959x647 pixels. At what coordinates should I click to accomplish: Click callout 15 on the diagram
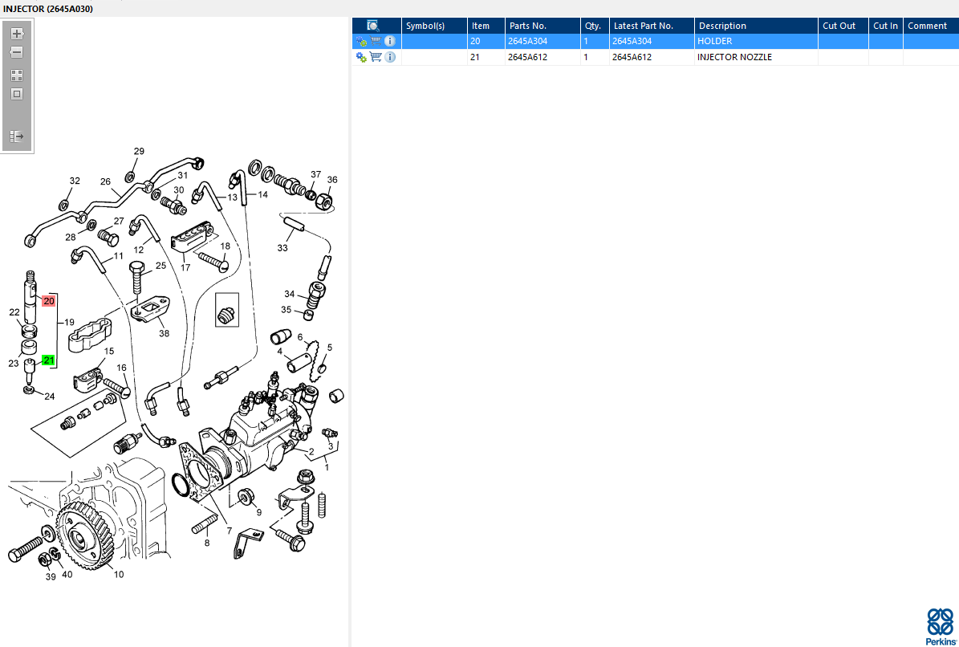109,351
